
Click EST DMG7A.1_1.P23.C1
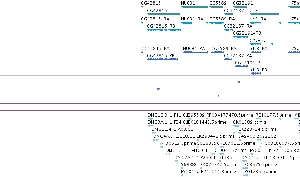coord(195,158)
